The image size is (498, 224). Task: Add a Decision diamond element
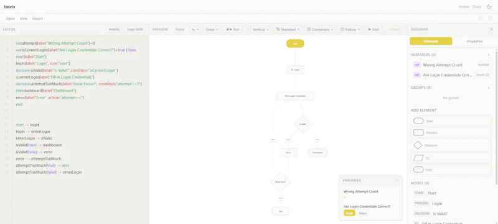[x=451, y=145]
